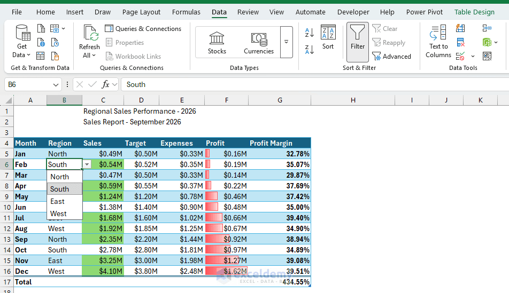Viewport: 509px width, 293px height.
Task: Click Refresh All button
Action: tap(89, 42)
